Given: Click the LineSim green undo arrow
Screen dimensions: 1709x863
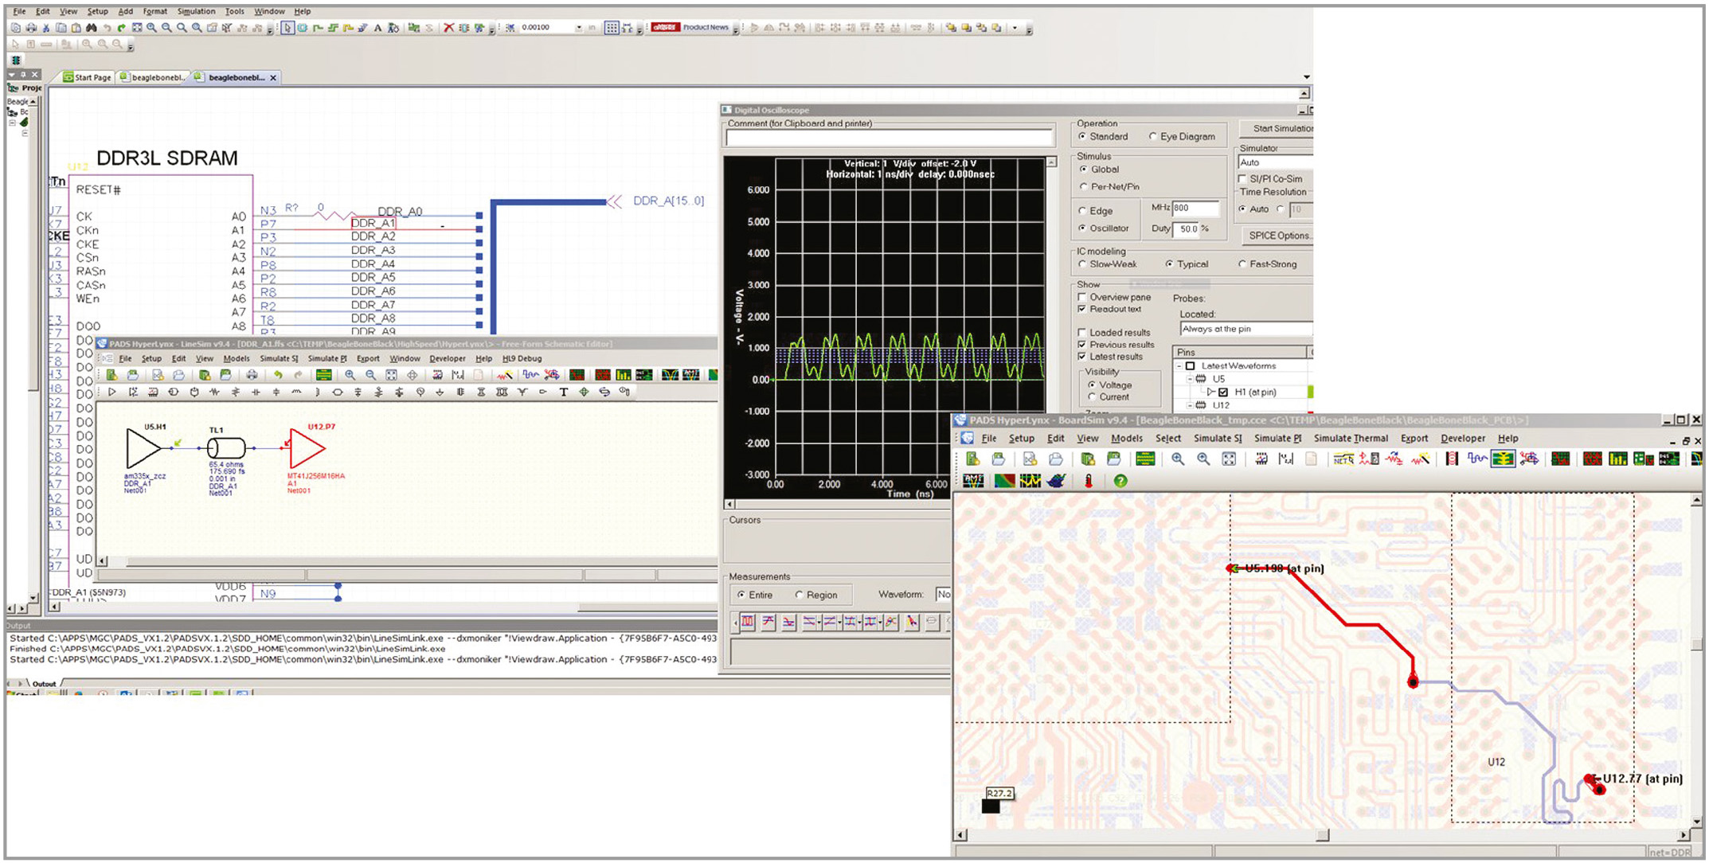Looking at the screenshot, I should coord(278,375).
